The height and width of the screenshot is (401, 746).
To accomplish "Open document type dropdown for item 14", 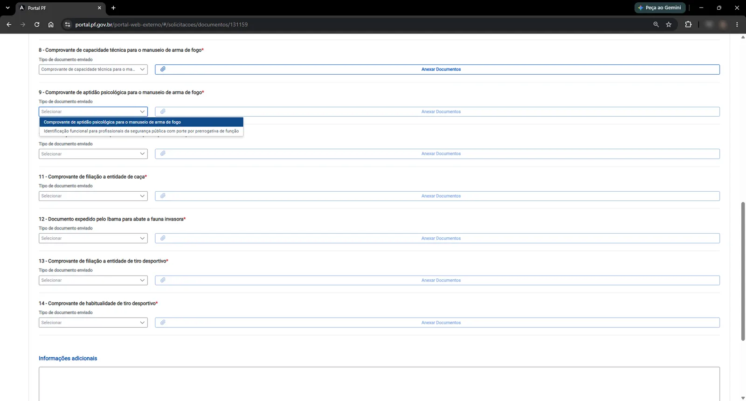I will [93, 323].
